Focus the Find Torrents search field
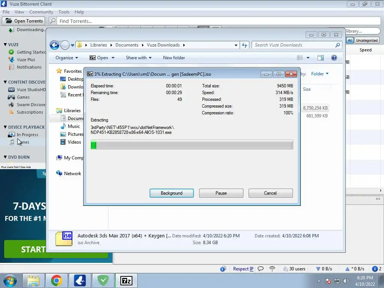This screenshot has height=288, width=384. (219, 21)
